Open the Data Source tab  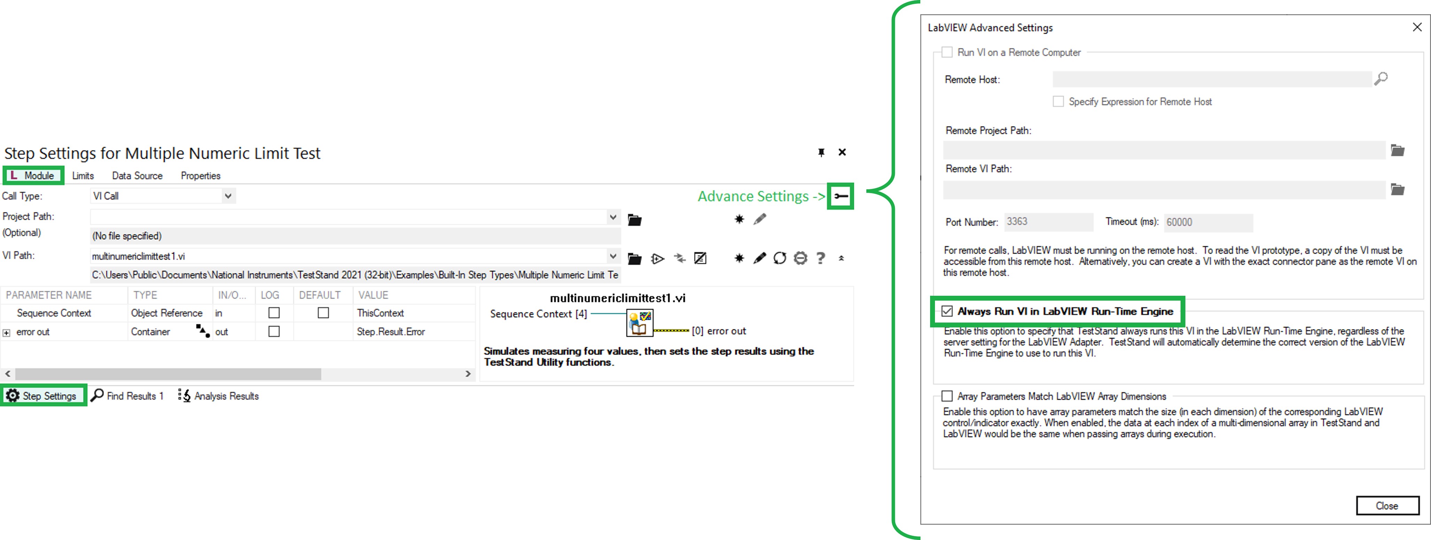pyautogui.click(x=137, y=176)
